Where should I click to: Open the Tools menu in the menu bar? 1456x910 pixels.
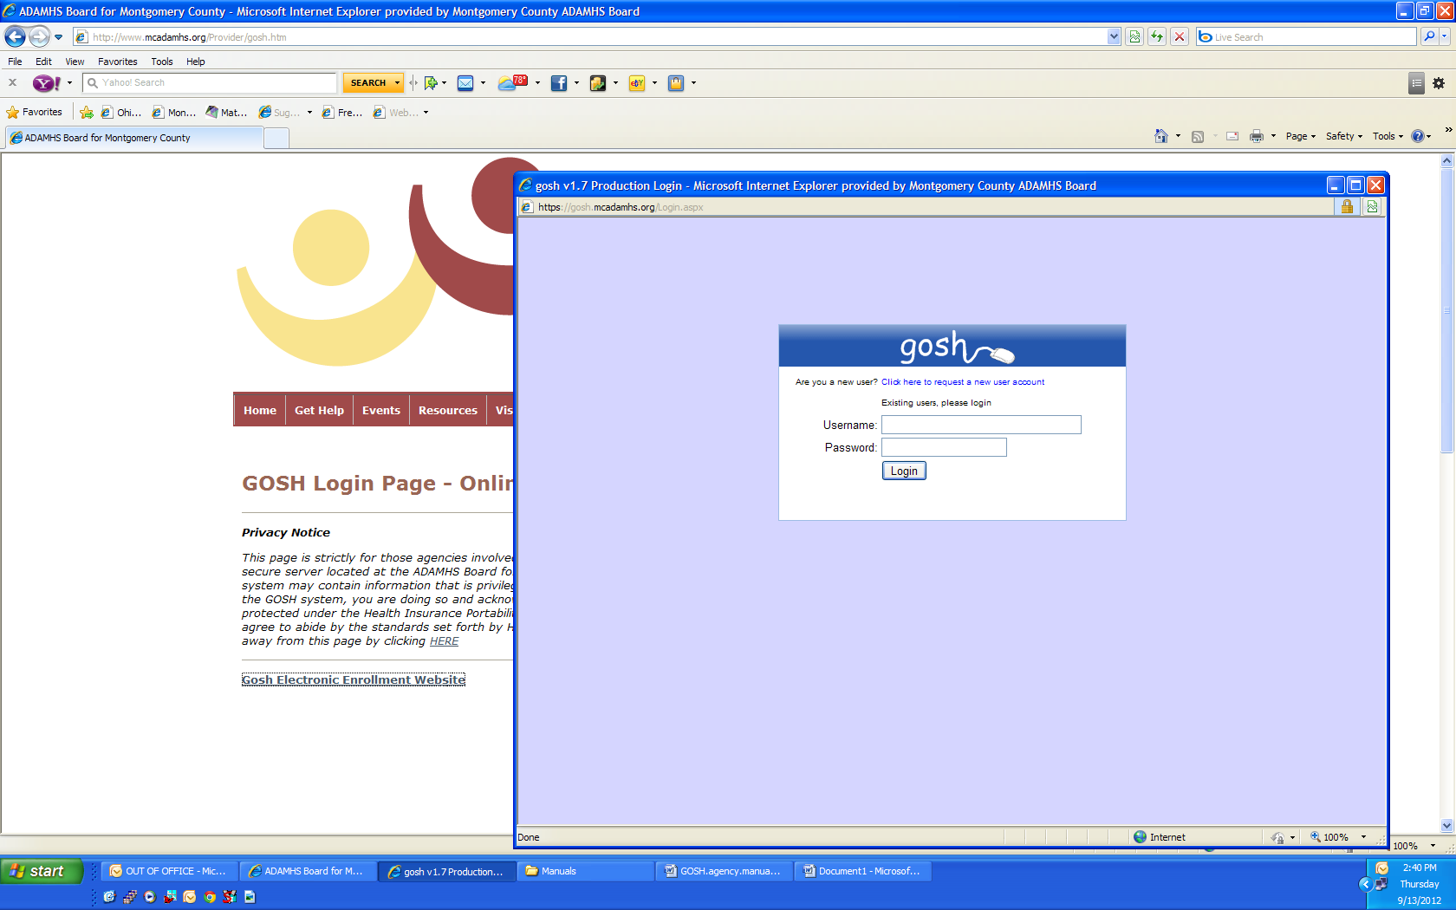tap(161, 62)
